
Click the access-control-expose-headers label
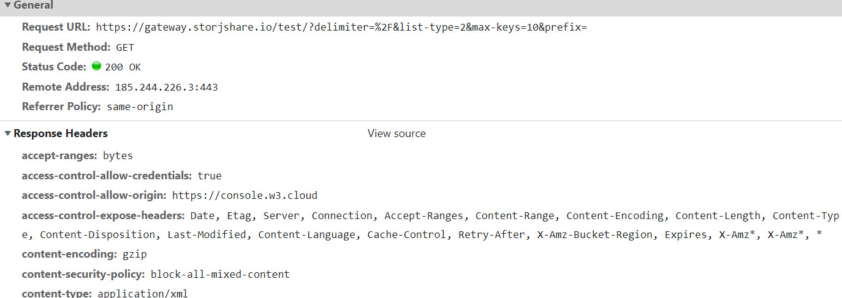click(104, 215)
